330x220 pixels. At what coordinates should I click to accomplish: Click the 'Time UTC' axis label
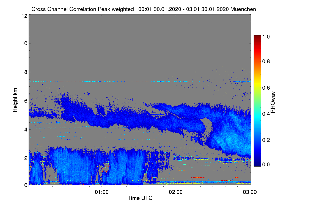(x=140, y=198)
